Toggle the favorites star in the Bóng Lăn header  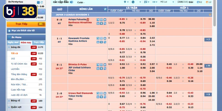(105, 9)
